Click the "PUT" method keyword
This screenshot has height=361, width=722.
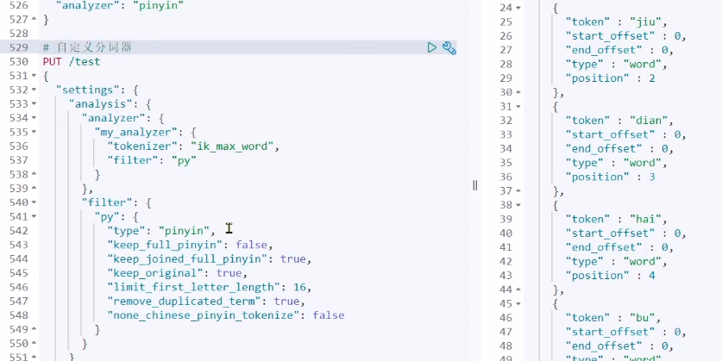pyautogui.click(x=53, y=62)
